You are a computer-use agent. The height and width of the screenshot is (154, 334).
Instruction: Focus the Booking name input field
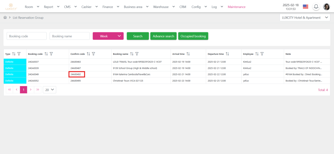pyautogui.click(x=69, y=36)
